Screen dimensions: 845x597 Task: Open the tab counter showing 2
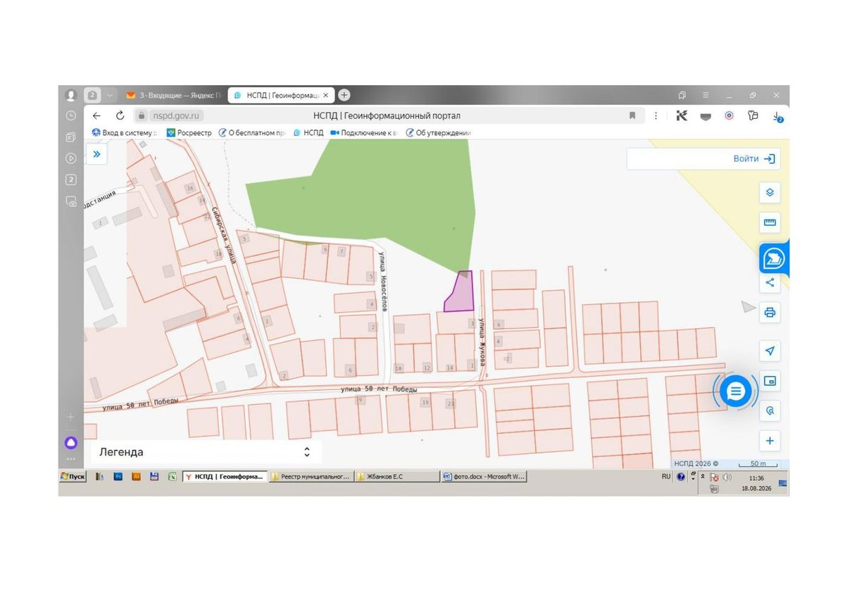(x=92, y=95)
